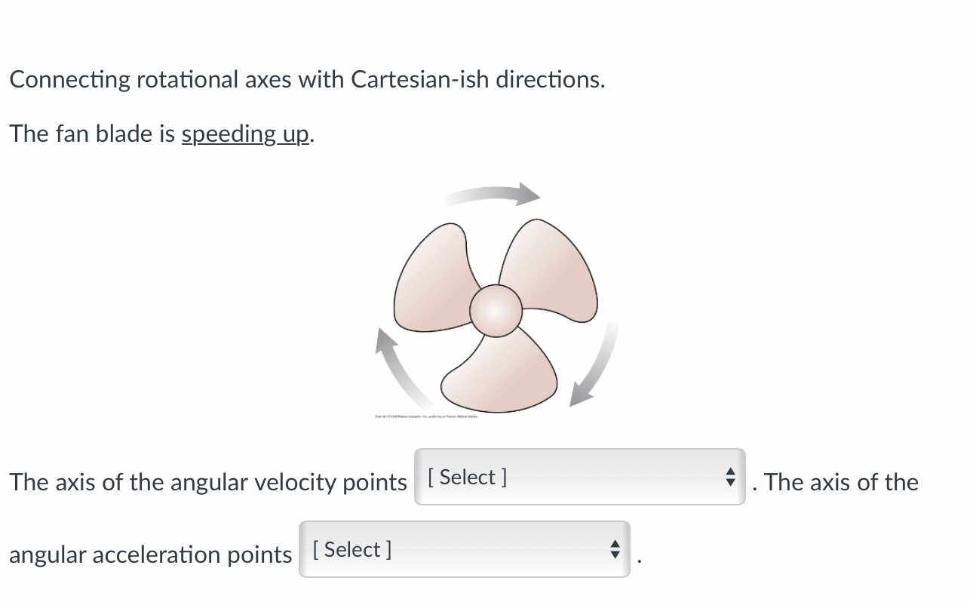Viewport: 970px width, 602px height.
Task: Click the 'Connecting rotational axes' heading
Action: (x=306, y=79)
